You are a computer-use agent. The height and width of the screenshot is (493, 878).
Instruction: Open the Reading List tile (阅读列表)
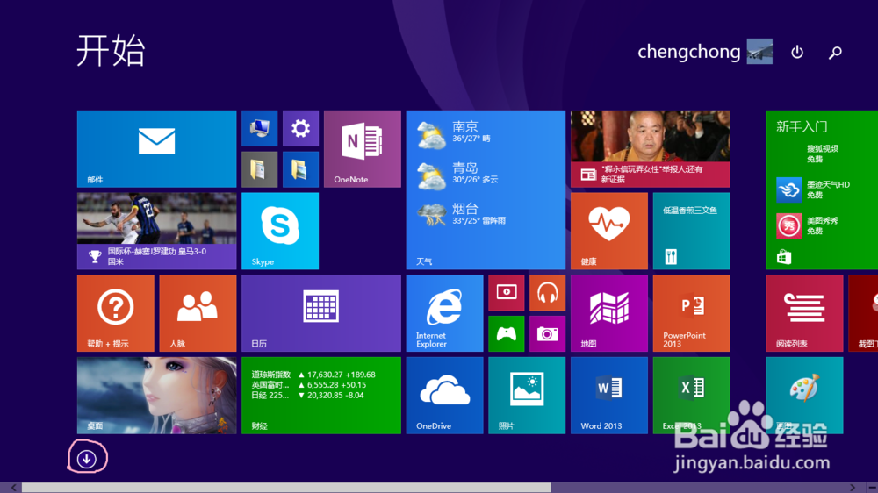(x=804, y=313)
